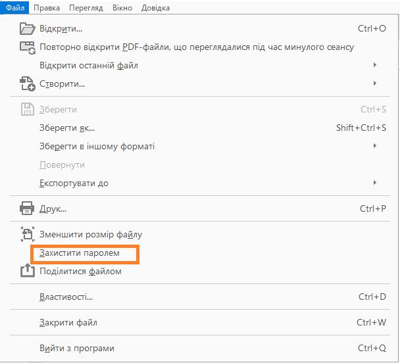
Task: Expand the 'Створити' submenu arrow
Action: click(x=375, y=84)
